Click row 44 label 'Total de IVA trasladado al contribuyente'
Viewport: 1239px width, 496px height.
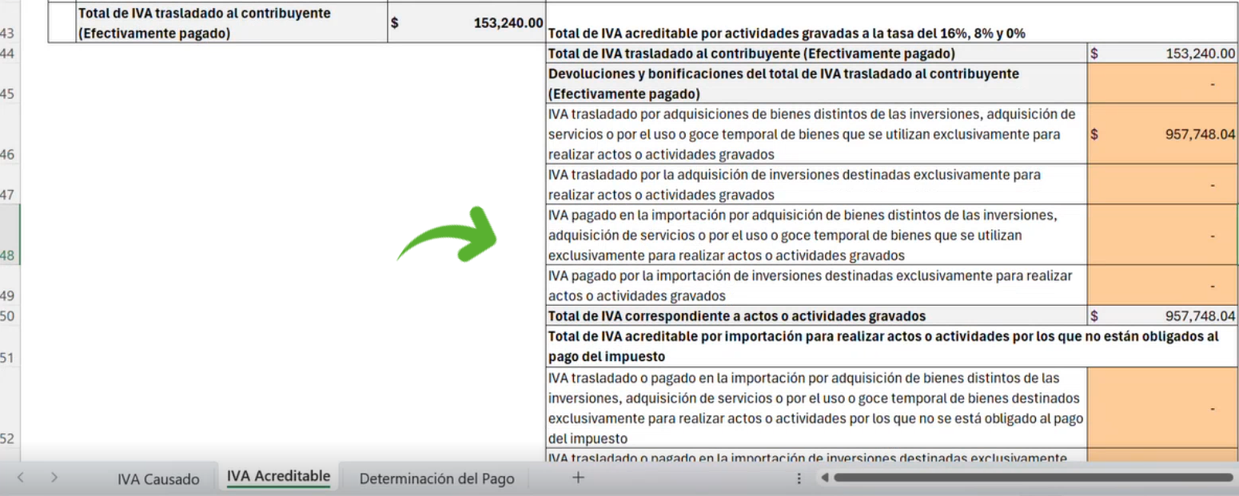[817, 54]
